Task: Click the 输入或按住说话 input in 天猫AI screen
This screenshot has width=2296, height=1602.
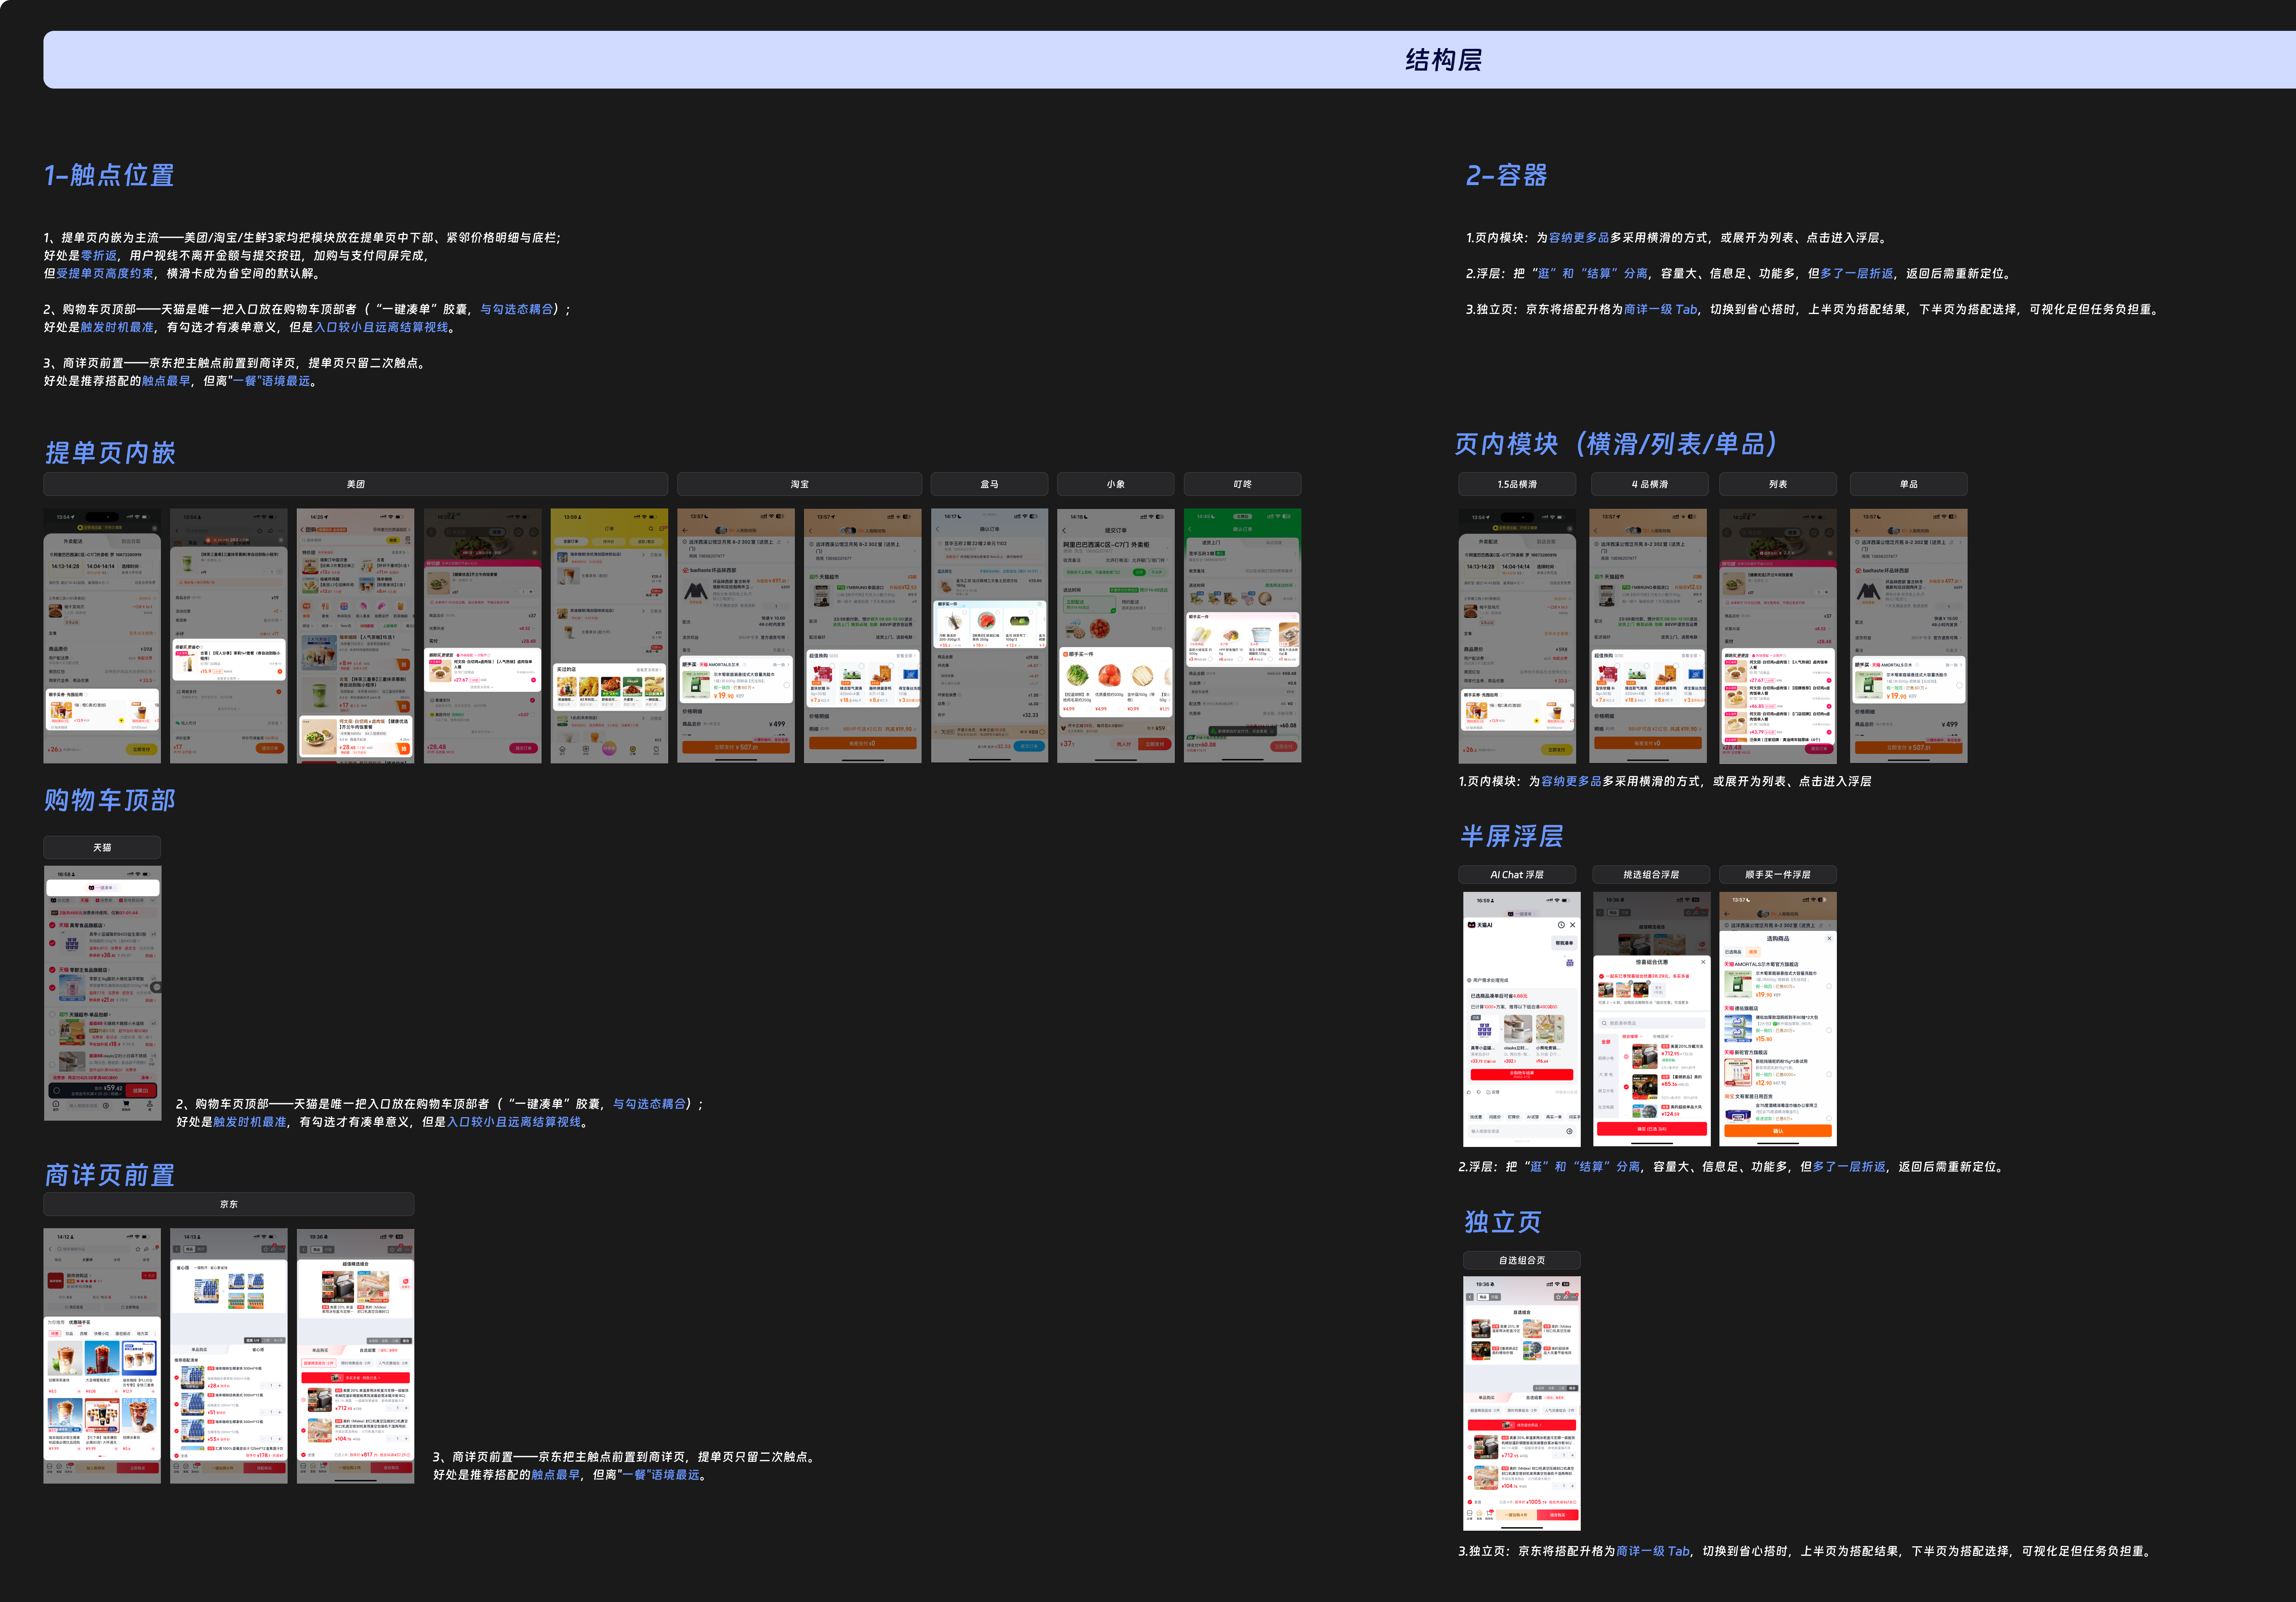Action: click(x=1522, y=1131)
